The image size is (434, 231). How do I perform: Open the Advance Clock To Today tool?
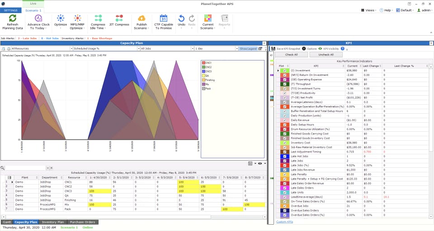pos(38,18)
